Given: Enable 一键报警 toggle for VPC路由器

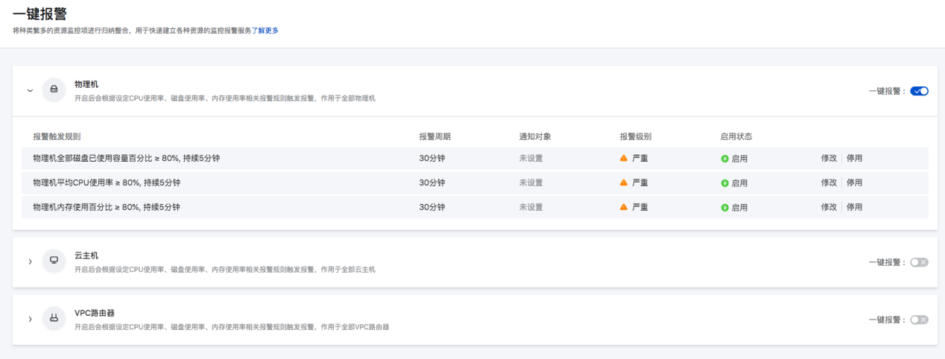Looking at the screenshot, I should [919, 320].
